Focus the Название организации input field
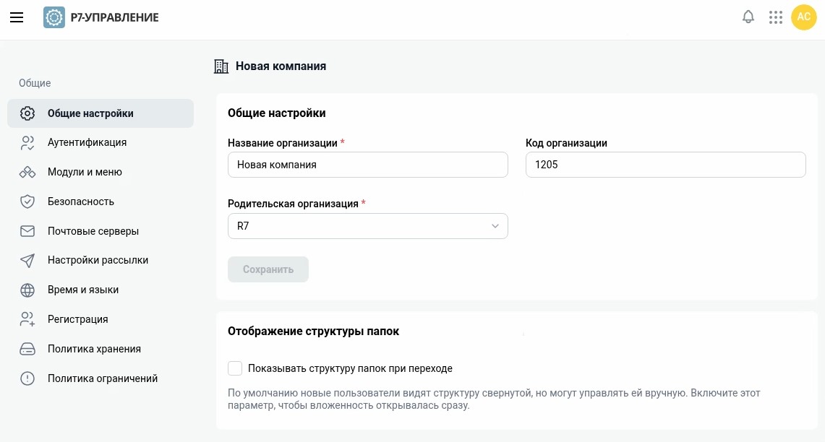Viewport: 825px width, 442px height. pyautogui.click(x=368, y=165)
